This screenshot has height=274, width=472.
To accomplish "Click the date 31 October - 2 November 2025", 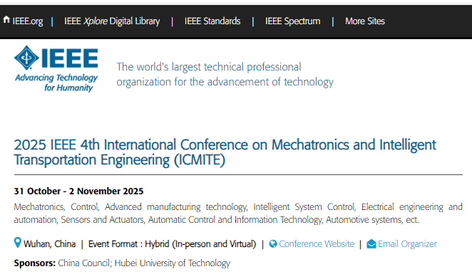I will click(x=78, y=191).
